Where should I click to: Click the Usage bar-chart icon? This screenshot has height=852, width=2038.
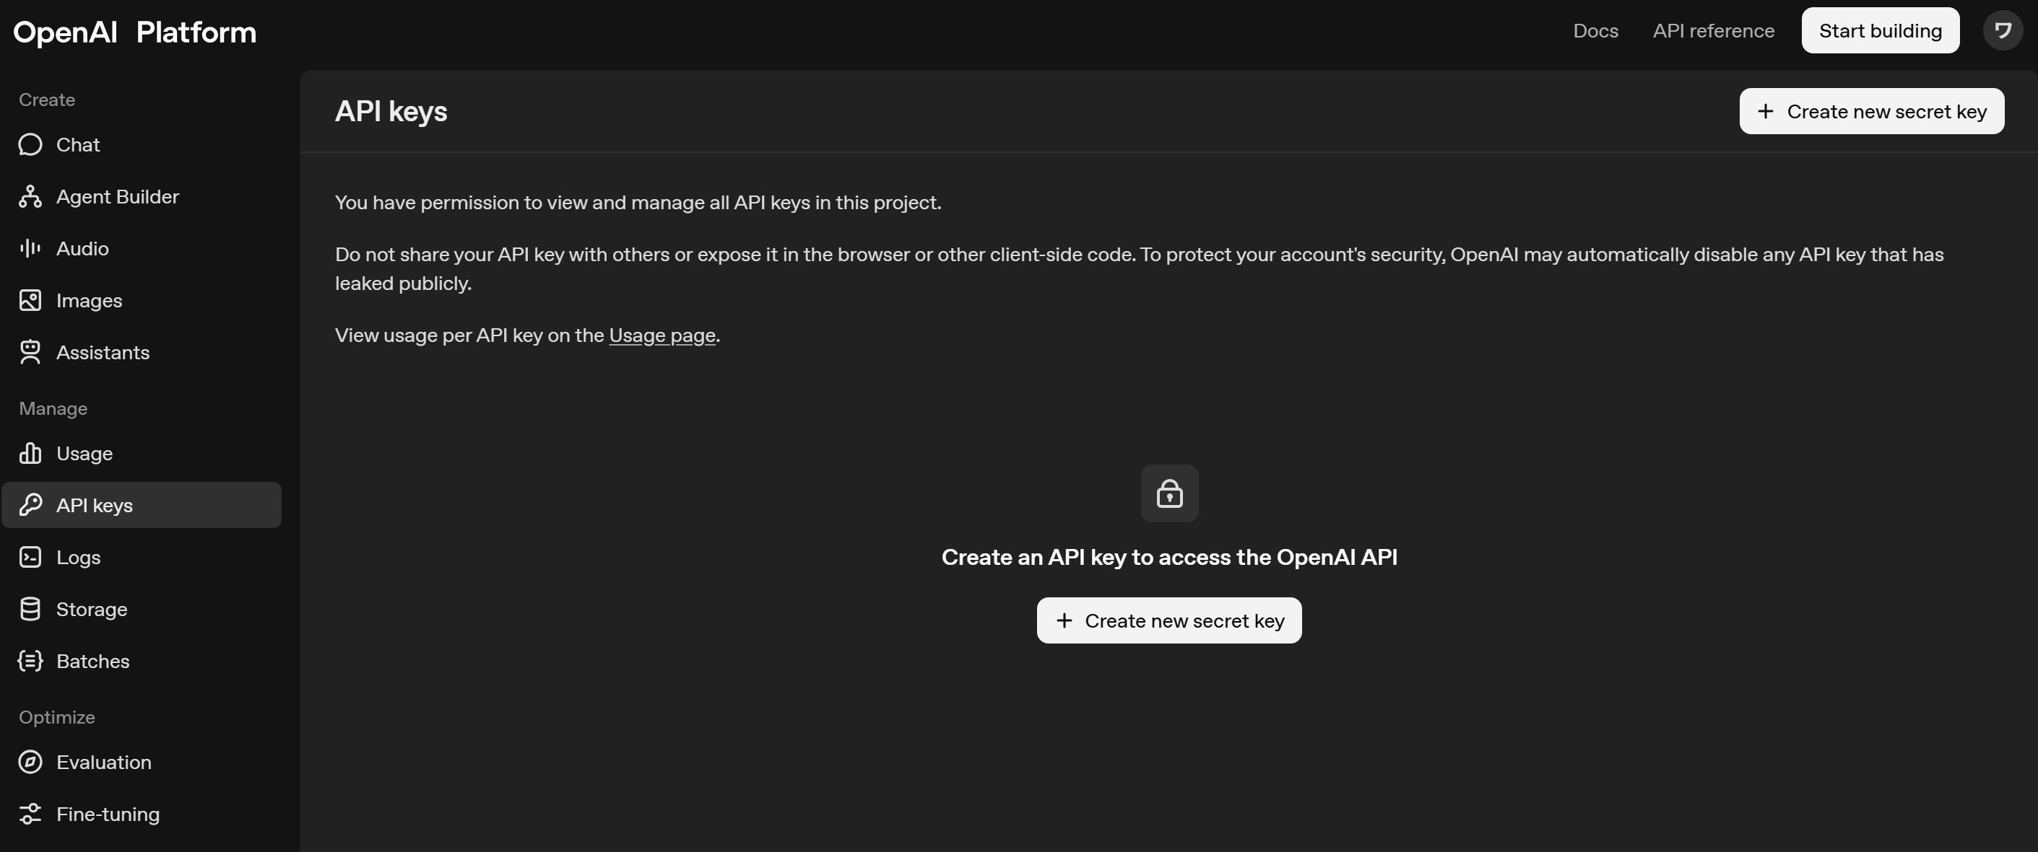pos(30,454)
